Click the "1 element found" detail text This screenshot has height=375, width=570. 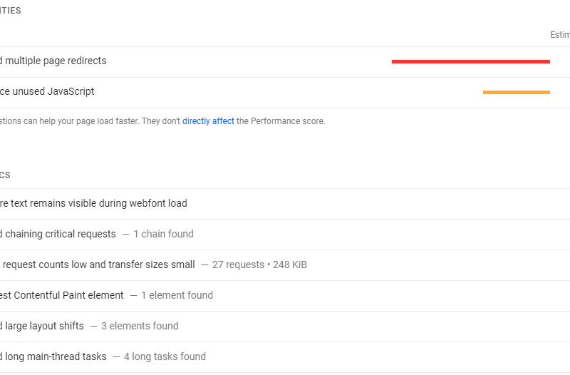[177, 295]
